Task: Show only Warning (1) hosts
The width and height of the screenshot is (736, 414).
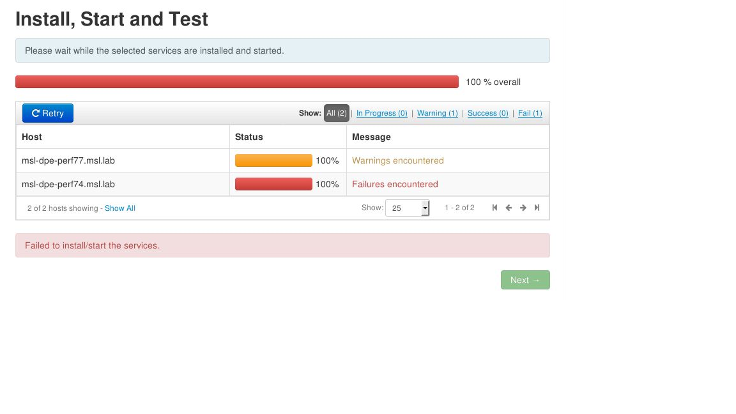Action: point(437,113)
